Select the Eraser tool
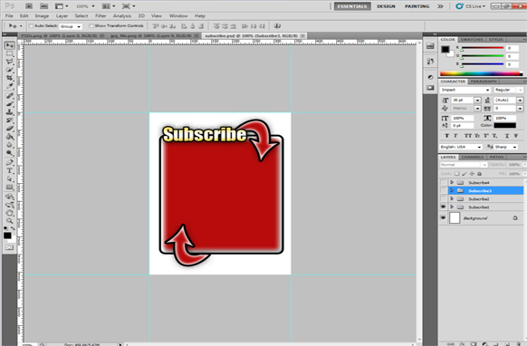The width and height of the screenshot is (527, 346). (x=9, y=128)
